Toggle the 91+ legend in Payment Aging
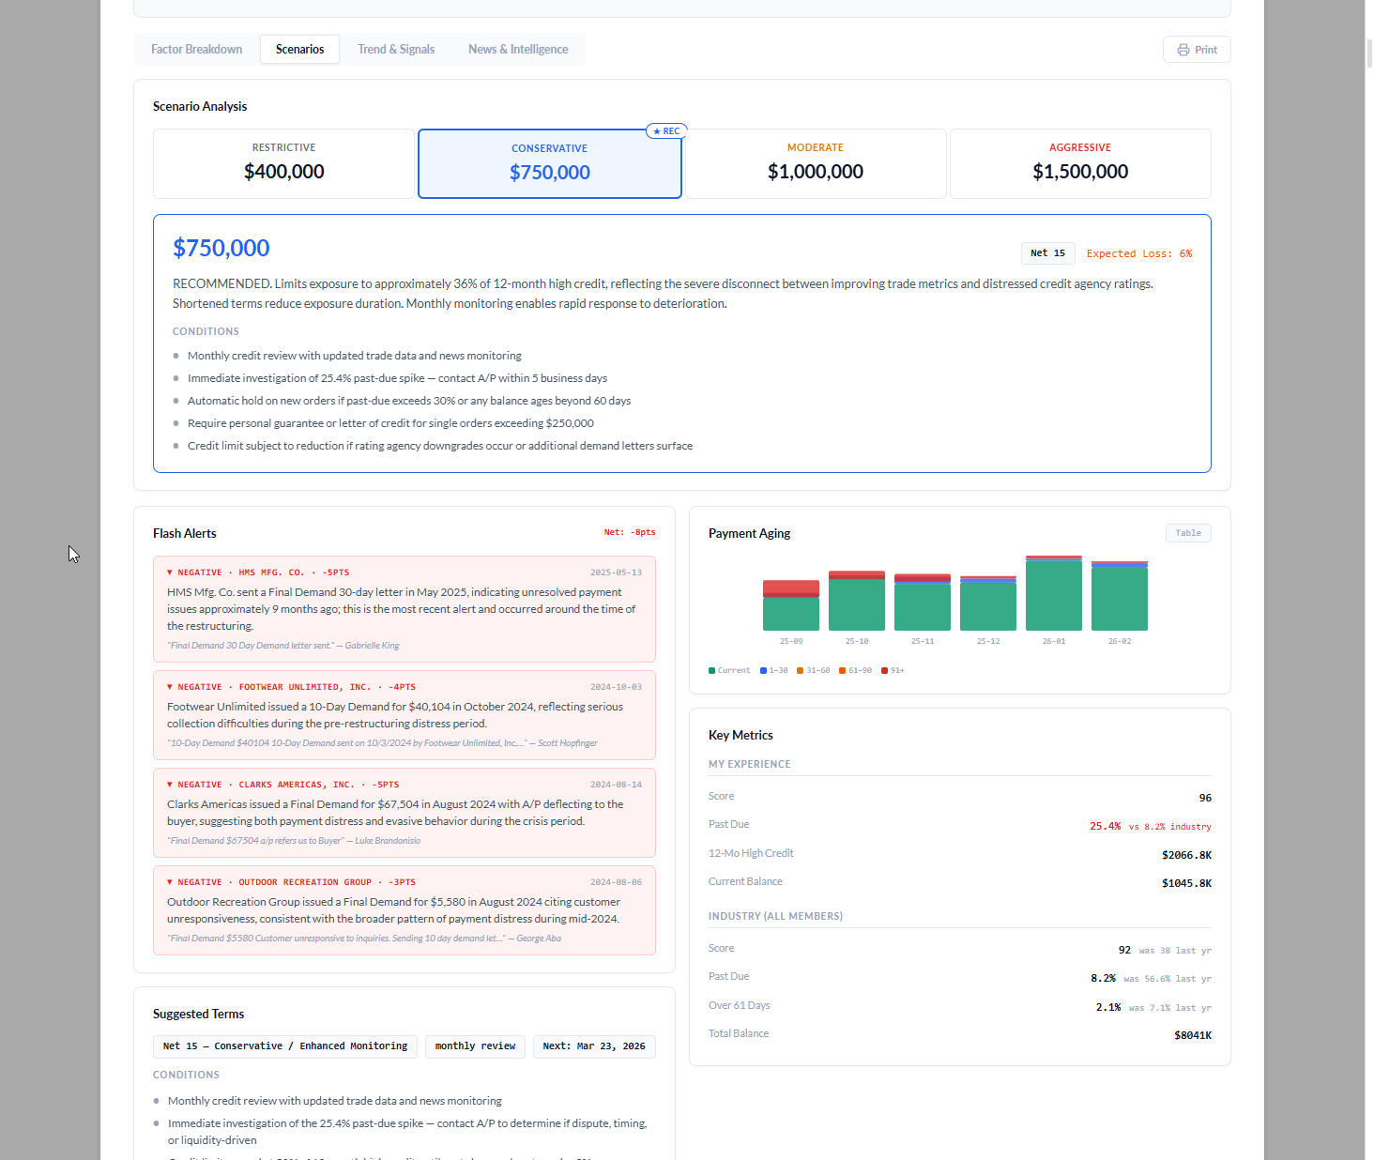1374x1160 pixels. click(x=893, y=670)
